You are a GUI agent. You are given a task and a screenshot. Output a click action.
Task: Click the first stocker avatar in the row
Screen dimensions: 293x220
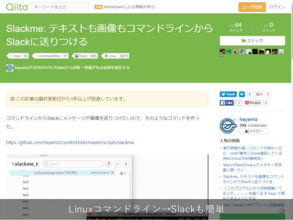222,51
